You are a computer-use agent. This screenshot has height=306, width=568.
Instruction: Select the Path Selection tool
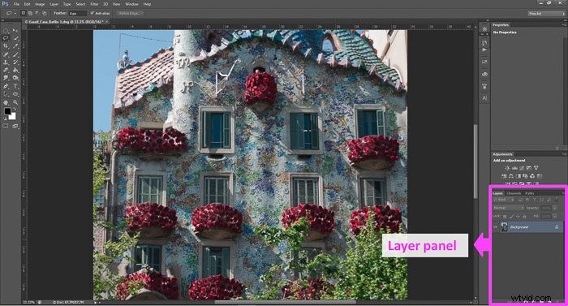click(6, 93)
